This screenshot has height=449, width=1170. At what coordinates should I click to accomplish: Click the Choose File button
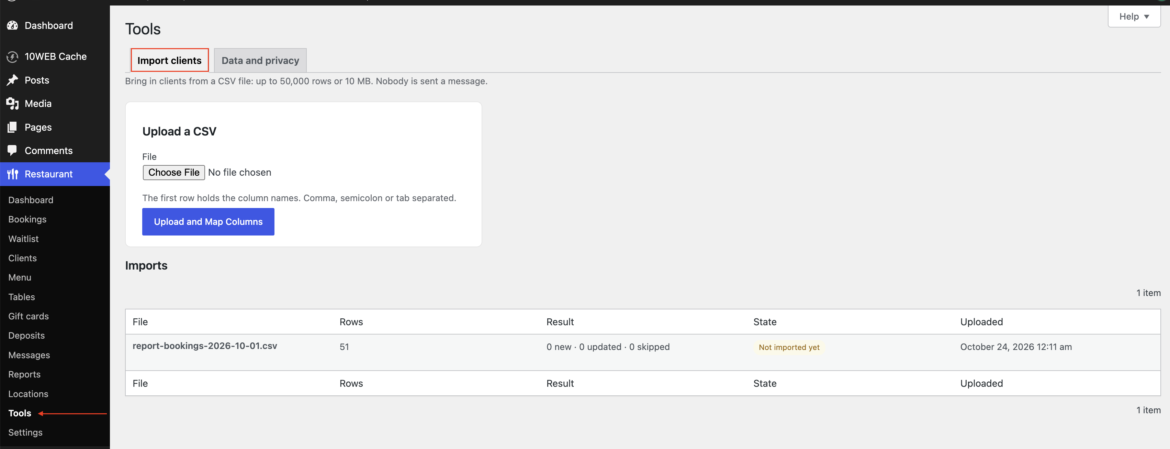[174, 172]
